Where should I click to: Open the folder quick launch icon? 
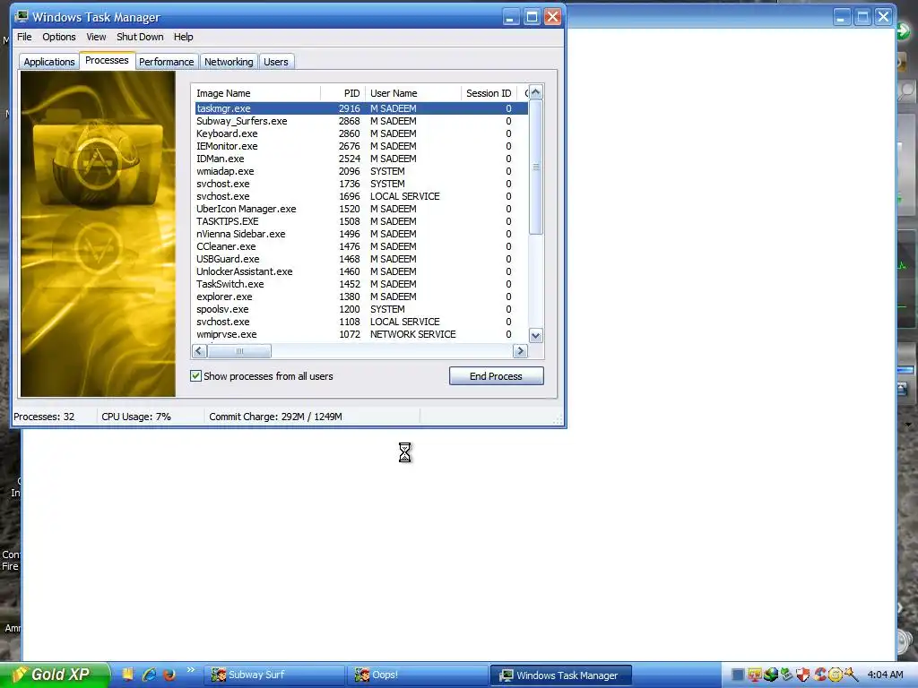(x=127, y=675)
